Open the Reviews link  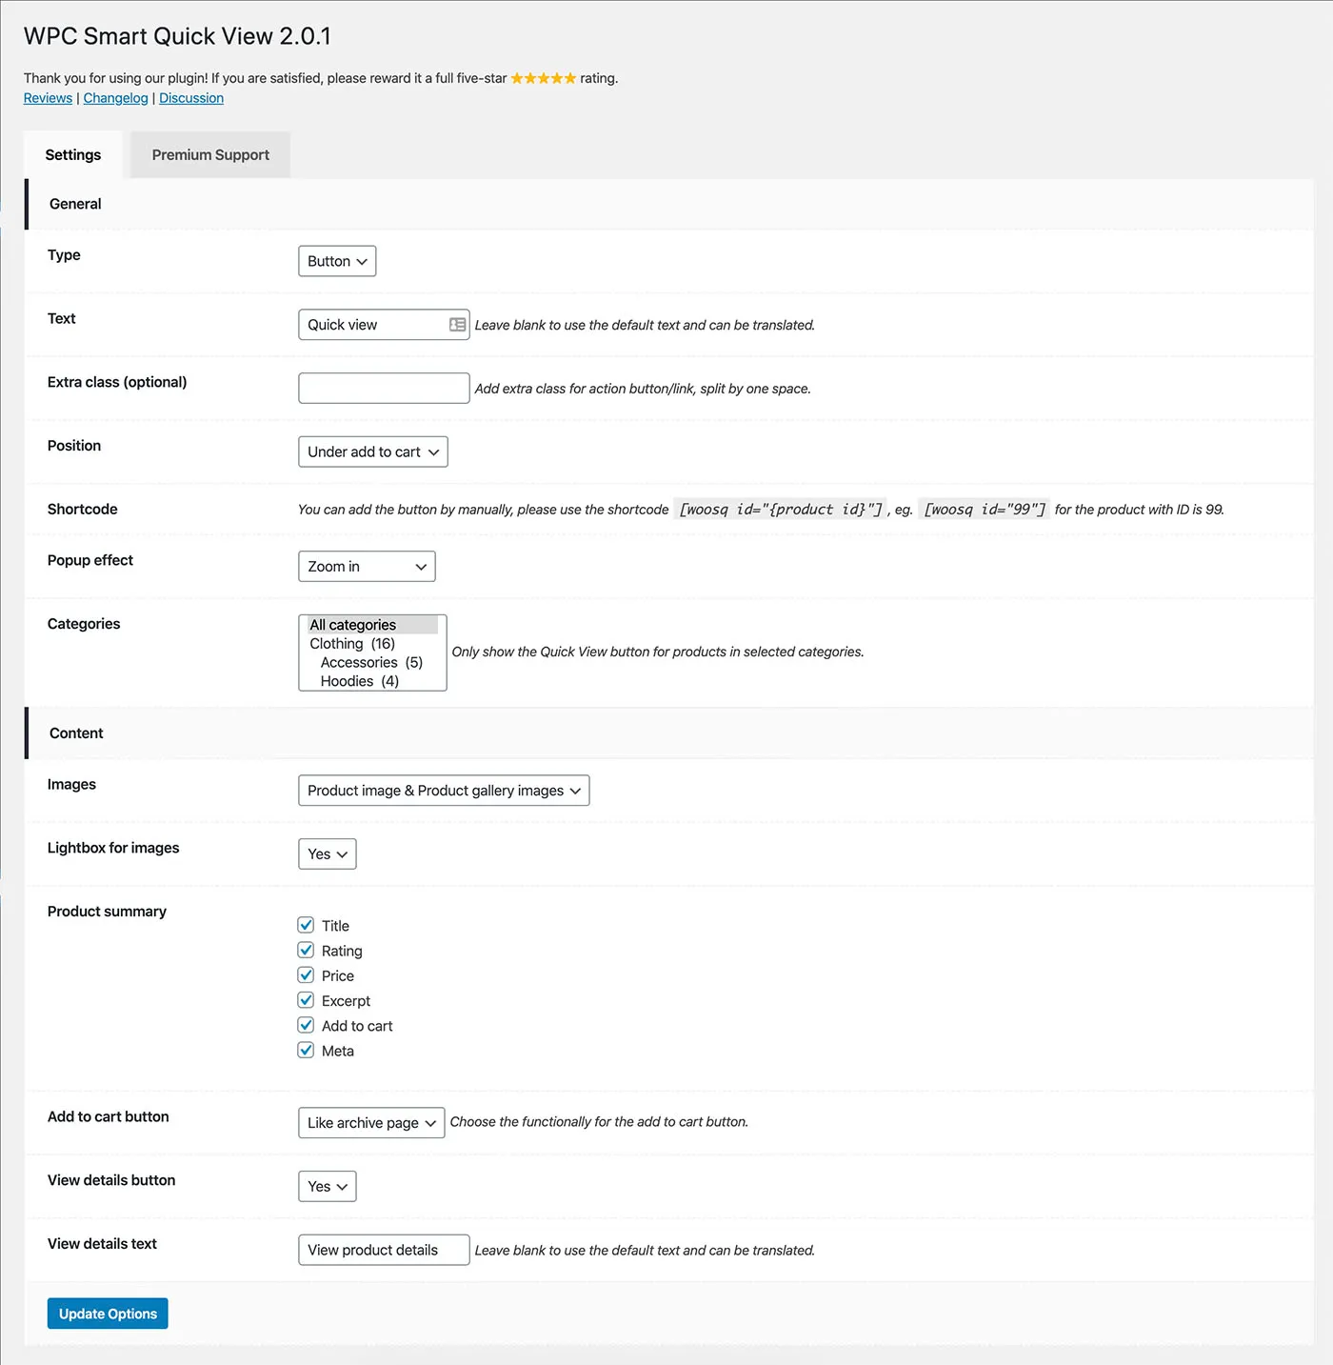(x=48, y=98)
